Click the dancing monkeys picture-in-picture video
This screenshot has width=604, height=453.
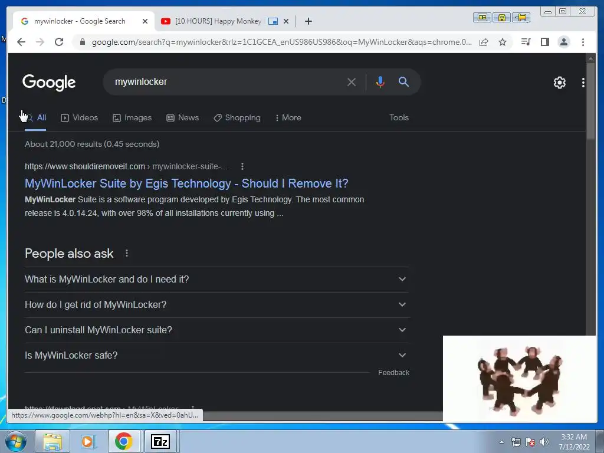point(520,379)
